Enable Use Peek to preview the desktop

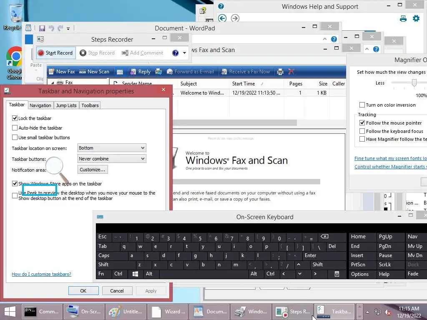tap(15, 195)
